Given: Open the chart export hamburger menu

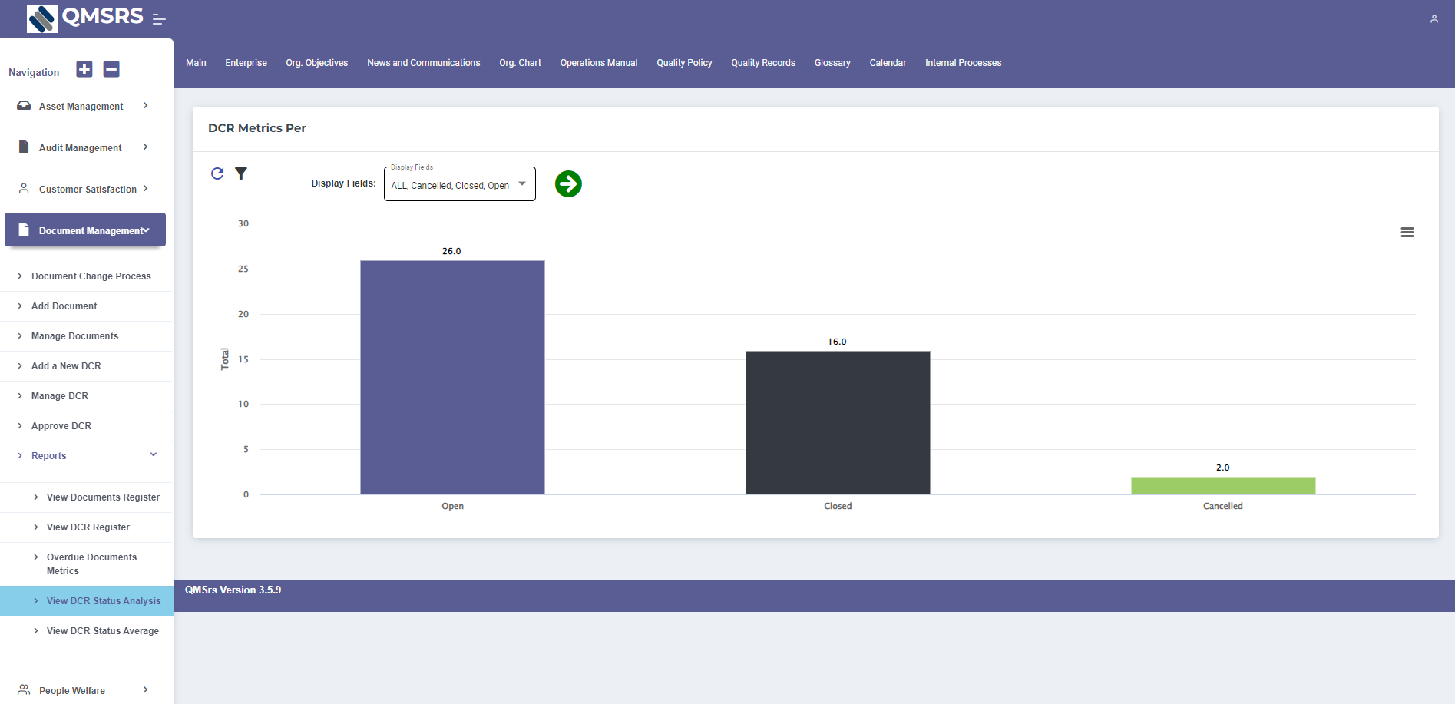Looking at the screenshot, I should tap(1407, 232).
